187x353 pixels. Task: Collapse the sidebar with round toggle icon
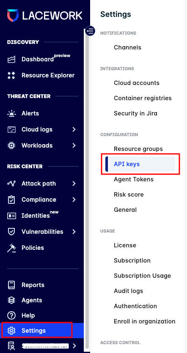pyautogui.click(x=90, y=31)
